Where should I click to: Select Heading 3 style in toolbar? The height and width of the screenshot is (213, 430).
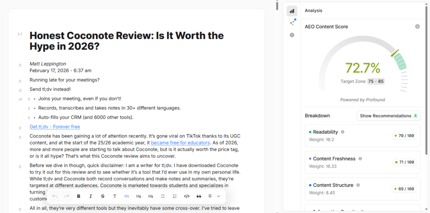pyautogui.click(x=151, y=196)
